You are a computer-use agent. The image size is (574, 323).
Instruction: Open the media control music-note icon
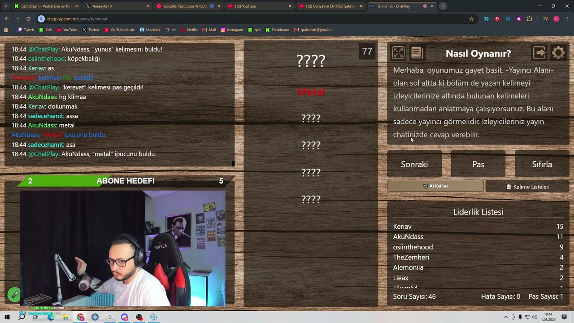tap(545, 19)
